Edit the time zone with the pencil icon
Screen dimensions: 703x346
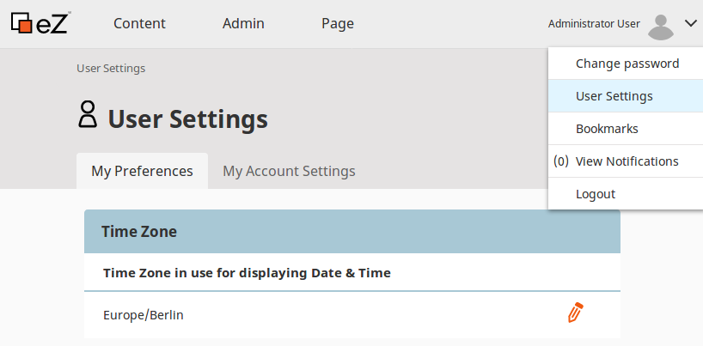[x=575, y=313]
